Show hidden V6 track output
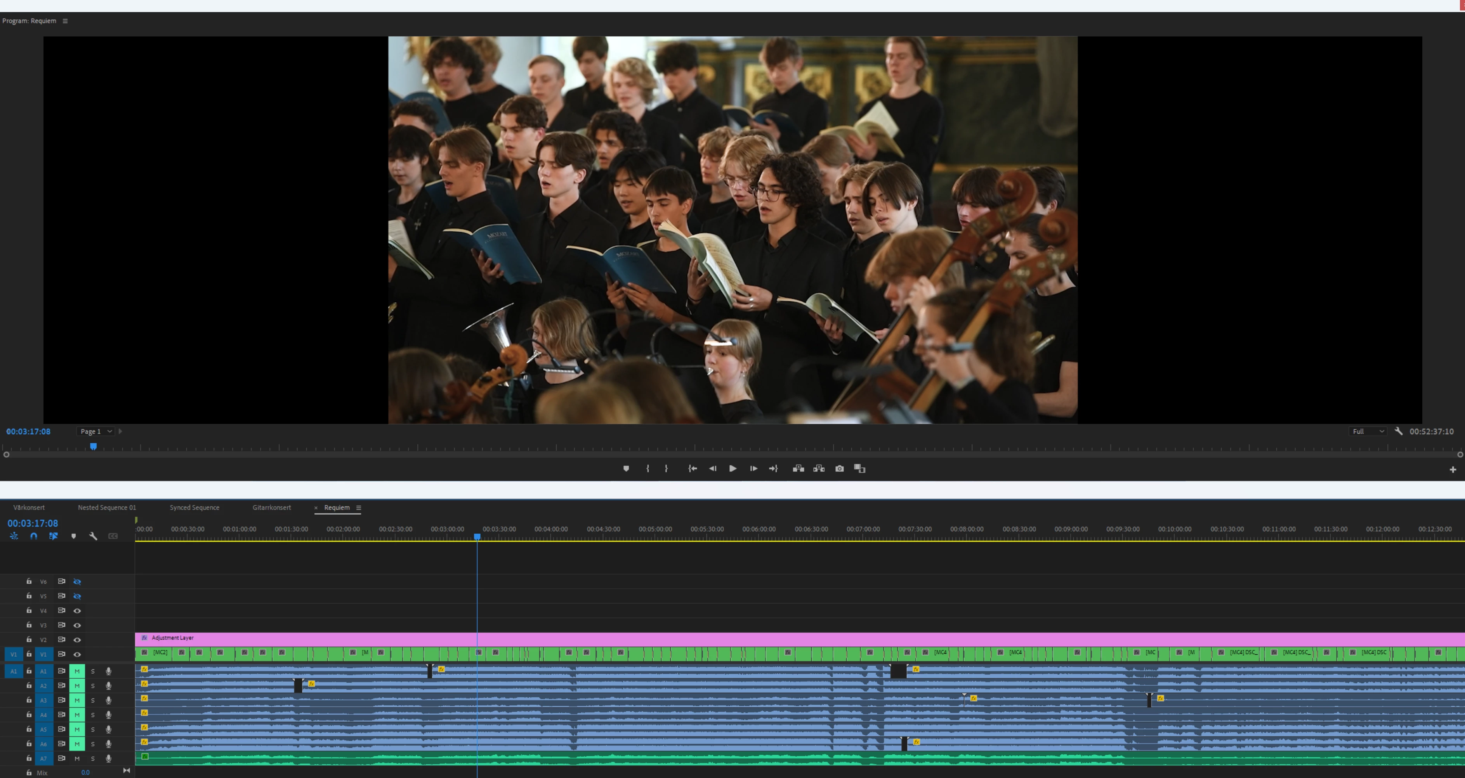 pos(77,581)
